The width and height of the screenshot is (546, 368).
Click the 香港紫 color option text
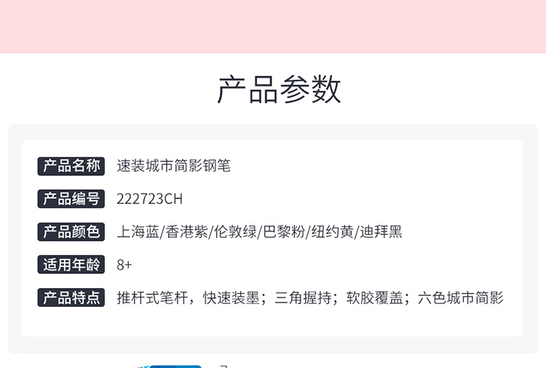[x=186, y=232]
